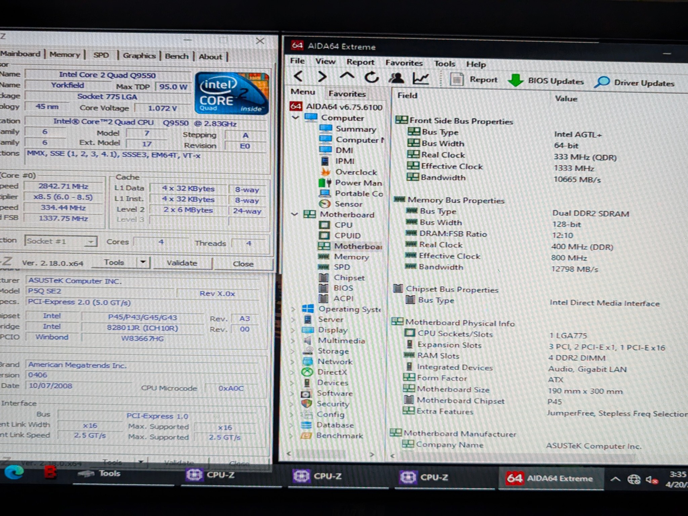Expand the Network tree node

pyautogui.click(x=292, y=361)
